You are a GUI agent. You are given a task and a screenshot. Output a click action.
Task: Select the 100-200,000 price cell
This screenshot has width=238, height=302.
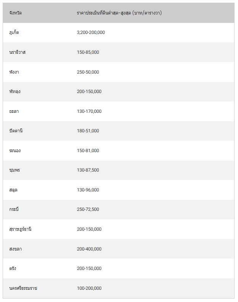[x=89, y=288]
